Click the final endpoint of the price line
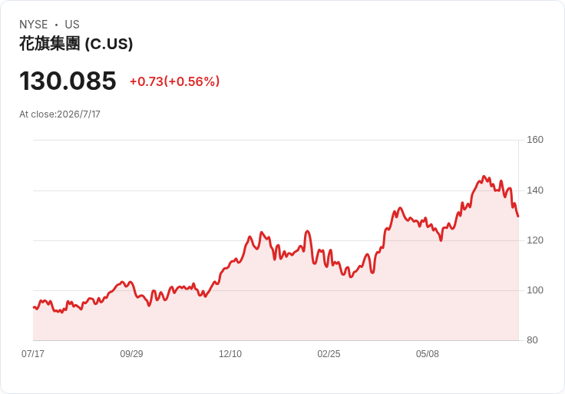This screenshot has width=565, height=394. [518, 217]
